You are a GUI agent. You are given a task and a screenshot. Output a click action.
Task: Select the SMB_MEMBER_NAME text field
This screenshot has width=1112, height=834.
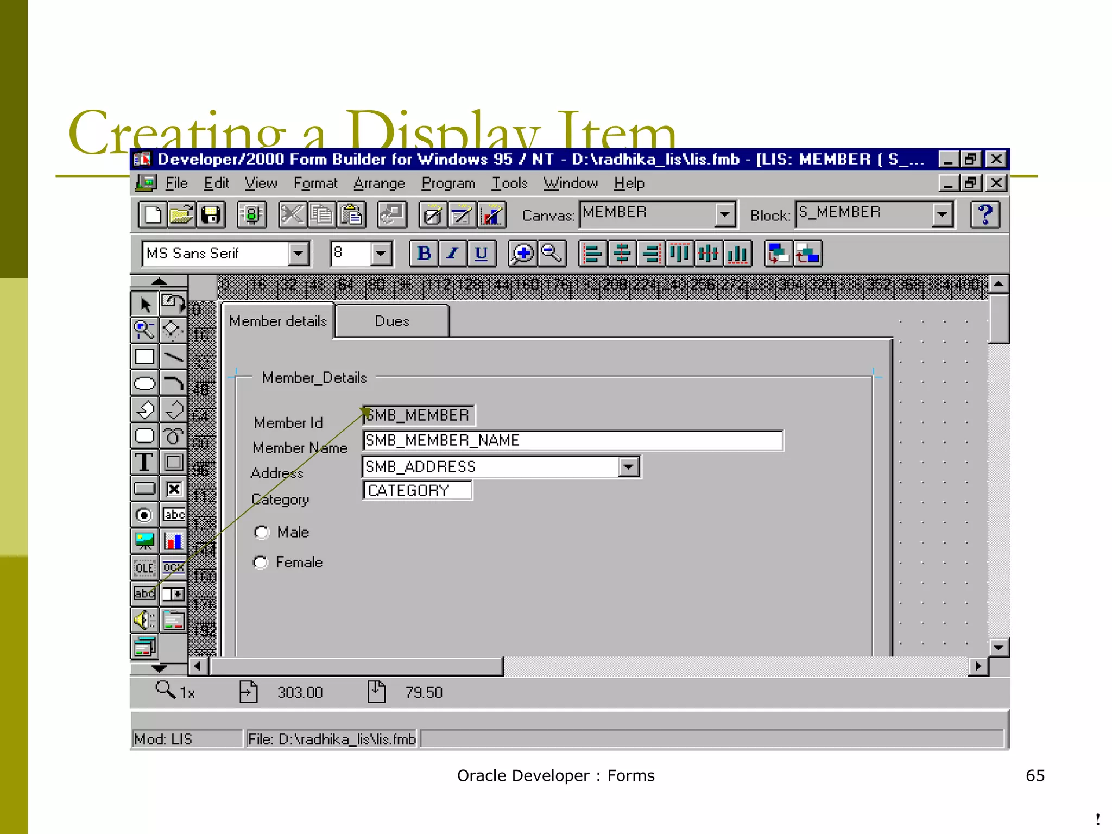[x=573, y=440]
